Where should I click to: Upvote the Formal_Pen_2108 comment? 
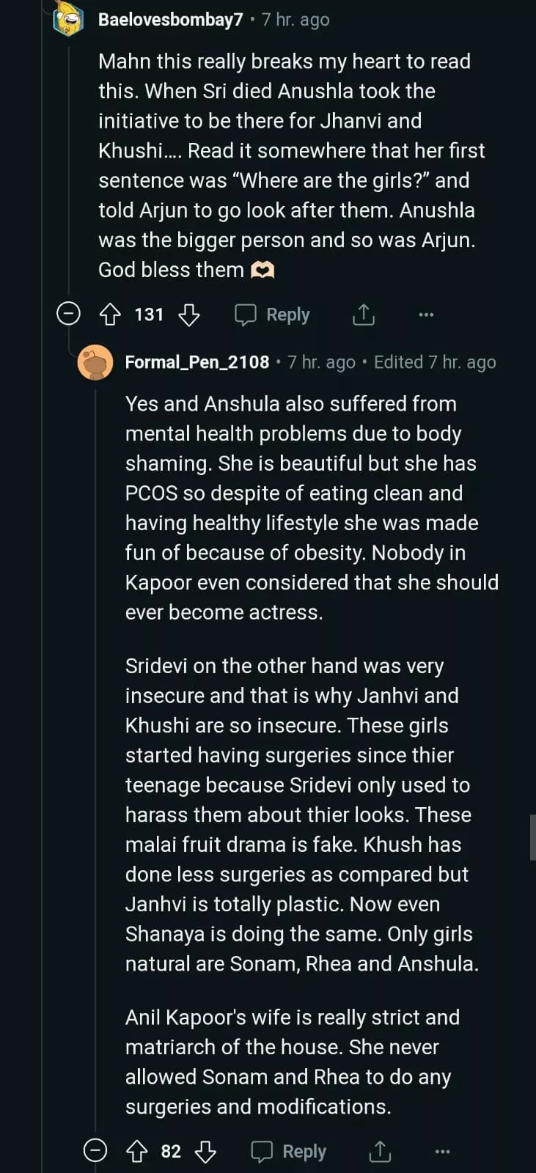137,1152
